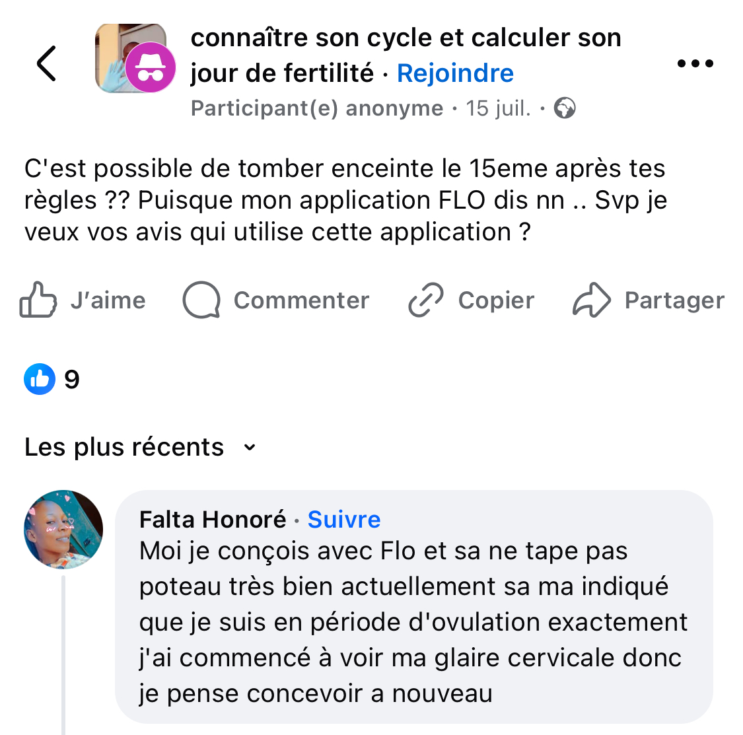Image resolution: width=743 pixels, height=735 pixels.
Task: Open Falta Honoré's profile name
Action: coord(213,520)
